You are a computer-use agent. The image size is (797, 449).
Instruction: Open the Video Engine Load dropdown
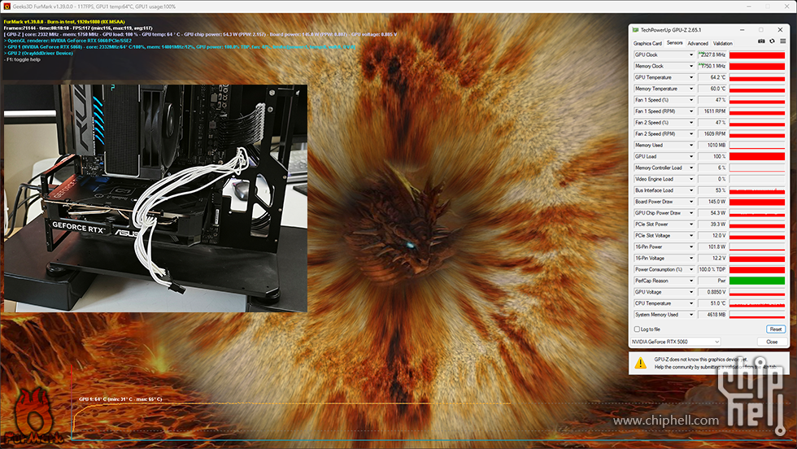tap(690, 179)
